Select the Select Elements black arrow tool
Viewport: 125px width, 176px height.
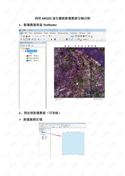51,39
